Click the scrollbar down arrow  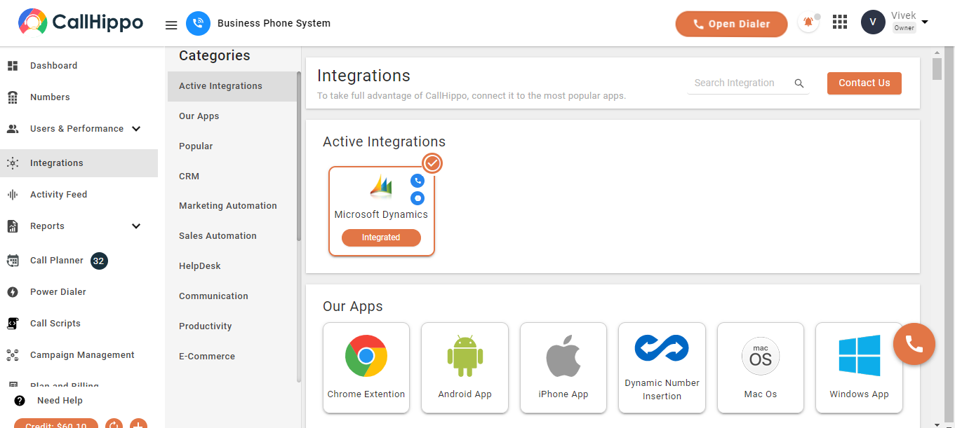coord(937,424)
